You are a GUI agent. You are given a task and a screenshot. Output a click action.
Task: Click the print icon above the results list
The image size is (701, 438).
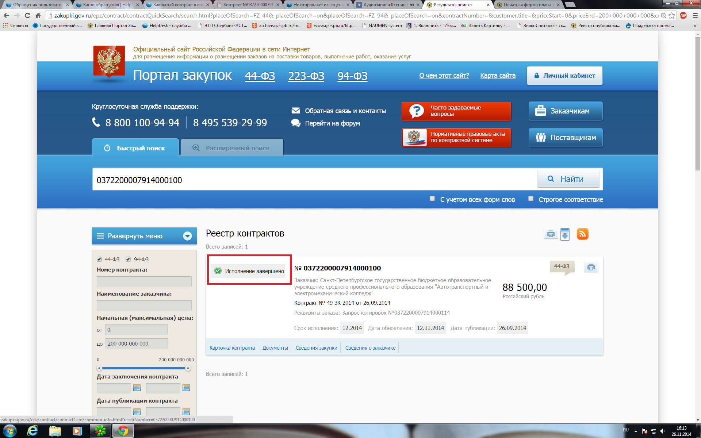tap(551, 234)
